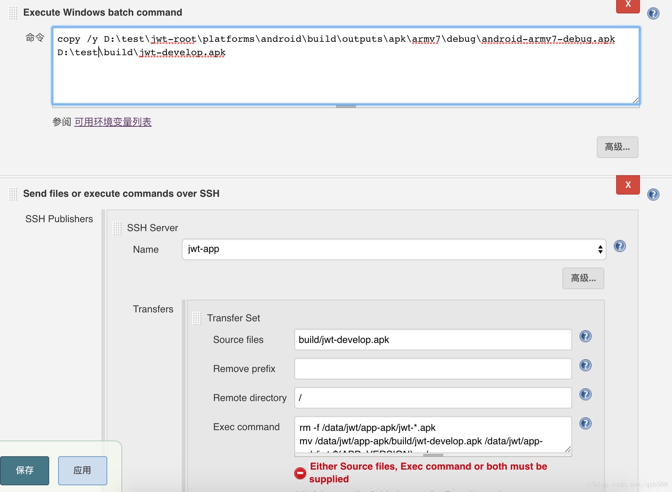Focus the empty Remove prefix field
Image resolution: width=672 pixels, height=492 pixels.
pos(433,369)
